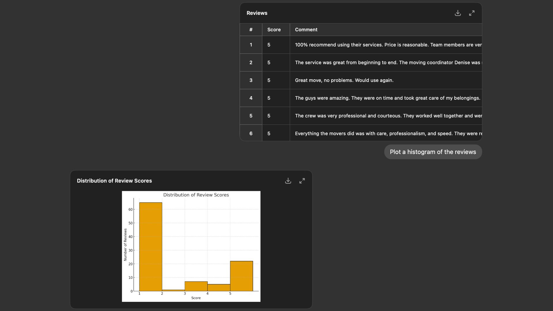Screen dimensions: 553x311
Task: Click the Score column header
Action: point(274,30)
